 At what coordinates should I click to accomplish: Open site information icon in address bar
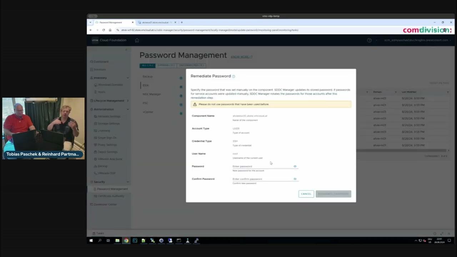[x=118, y=30]
